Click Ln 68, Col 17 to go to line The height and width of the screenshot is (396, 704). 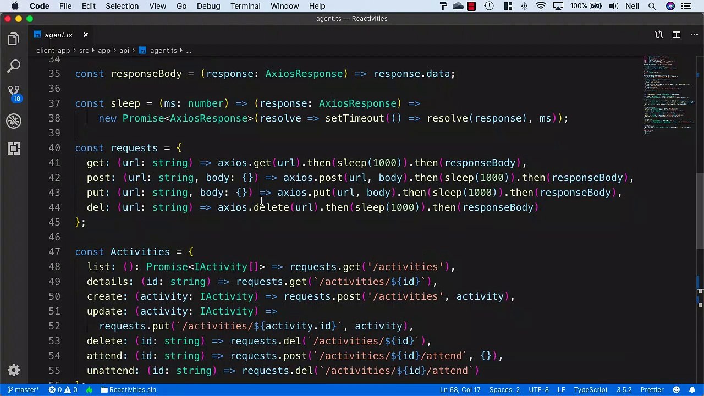460,390
